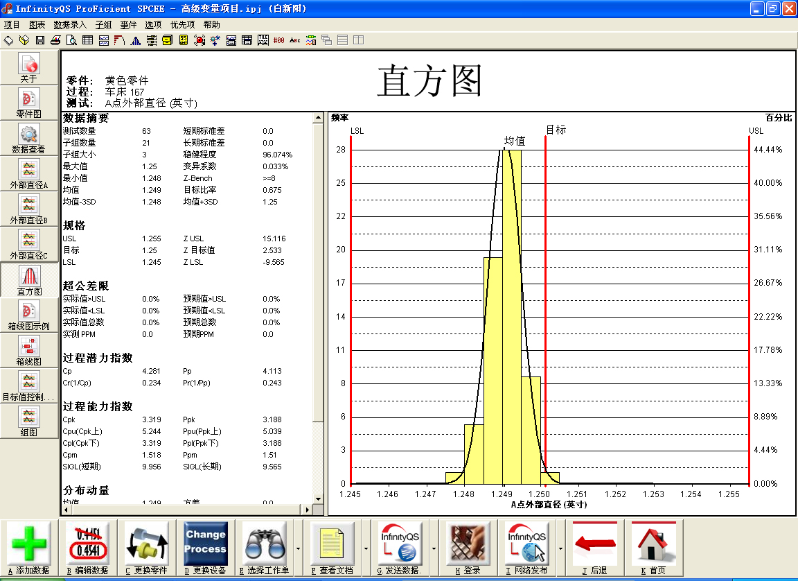
Task: Click the Cpk value 3.319
Action: [152, 419]
